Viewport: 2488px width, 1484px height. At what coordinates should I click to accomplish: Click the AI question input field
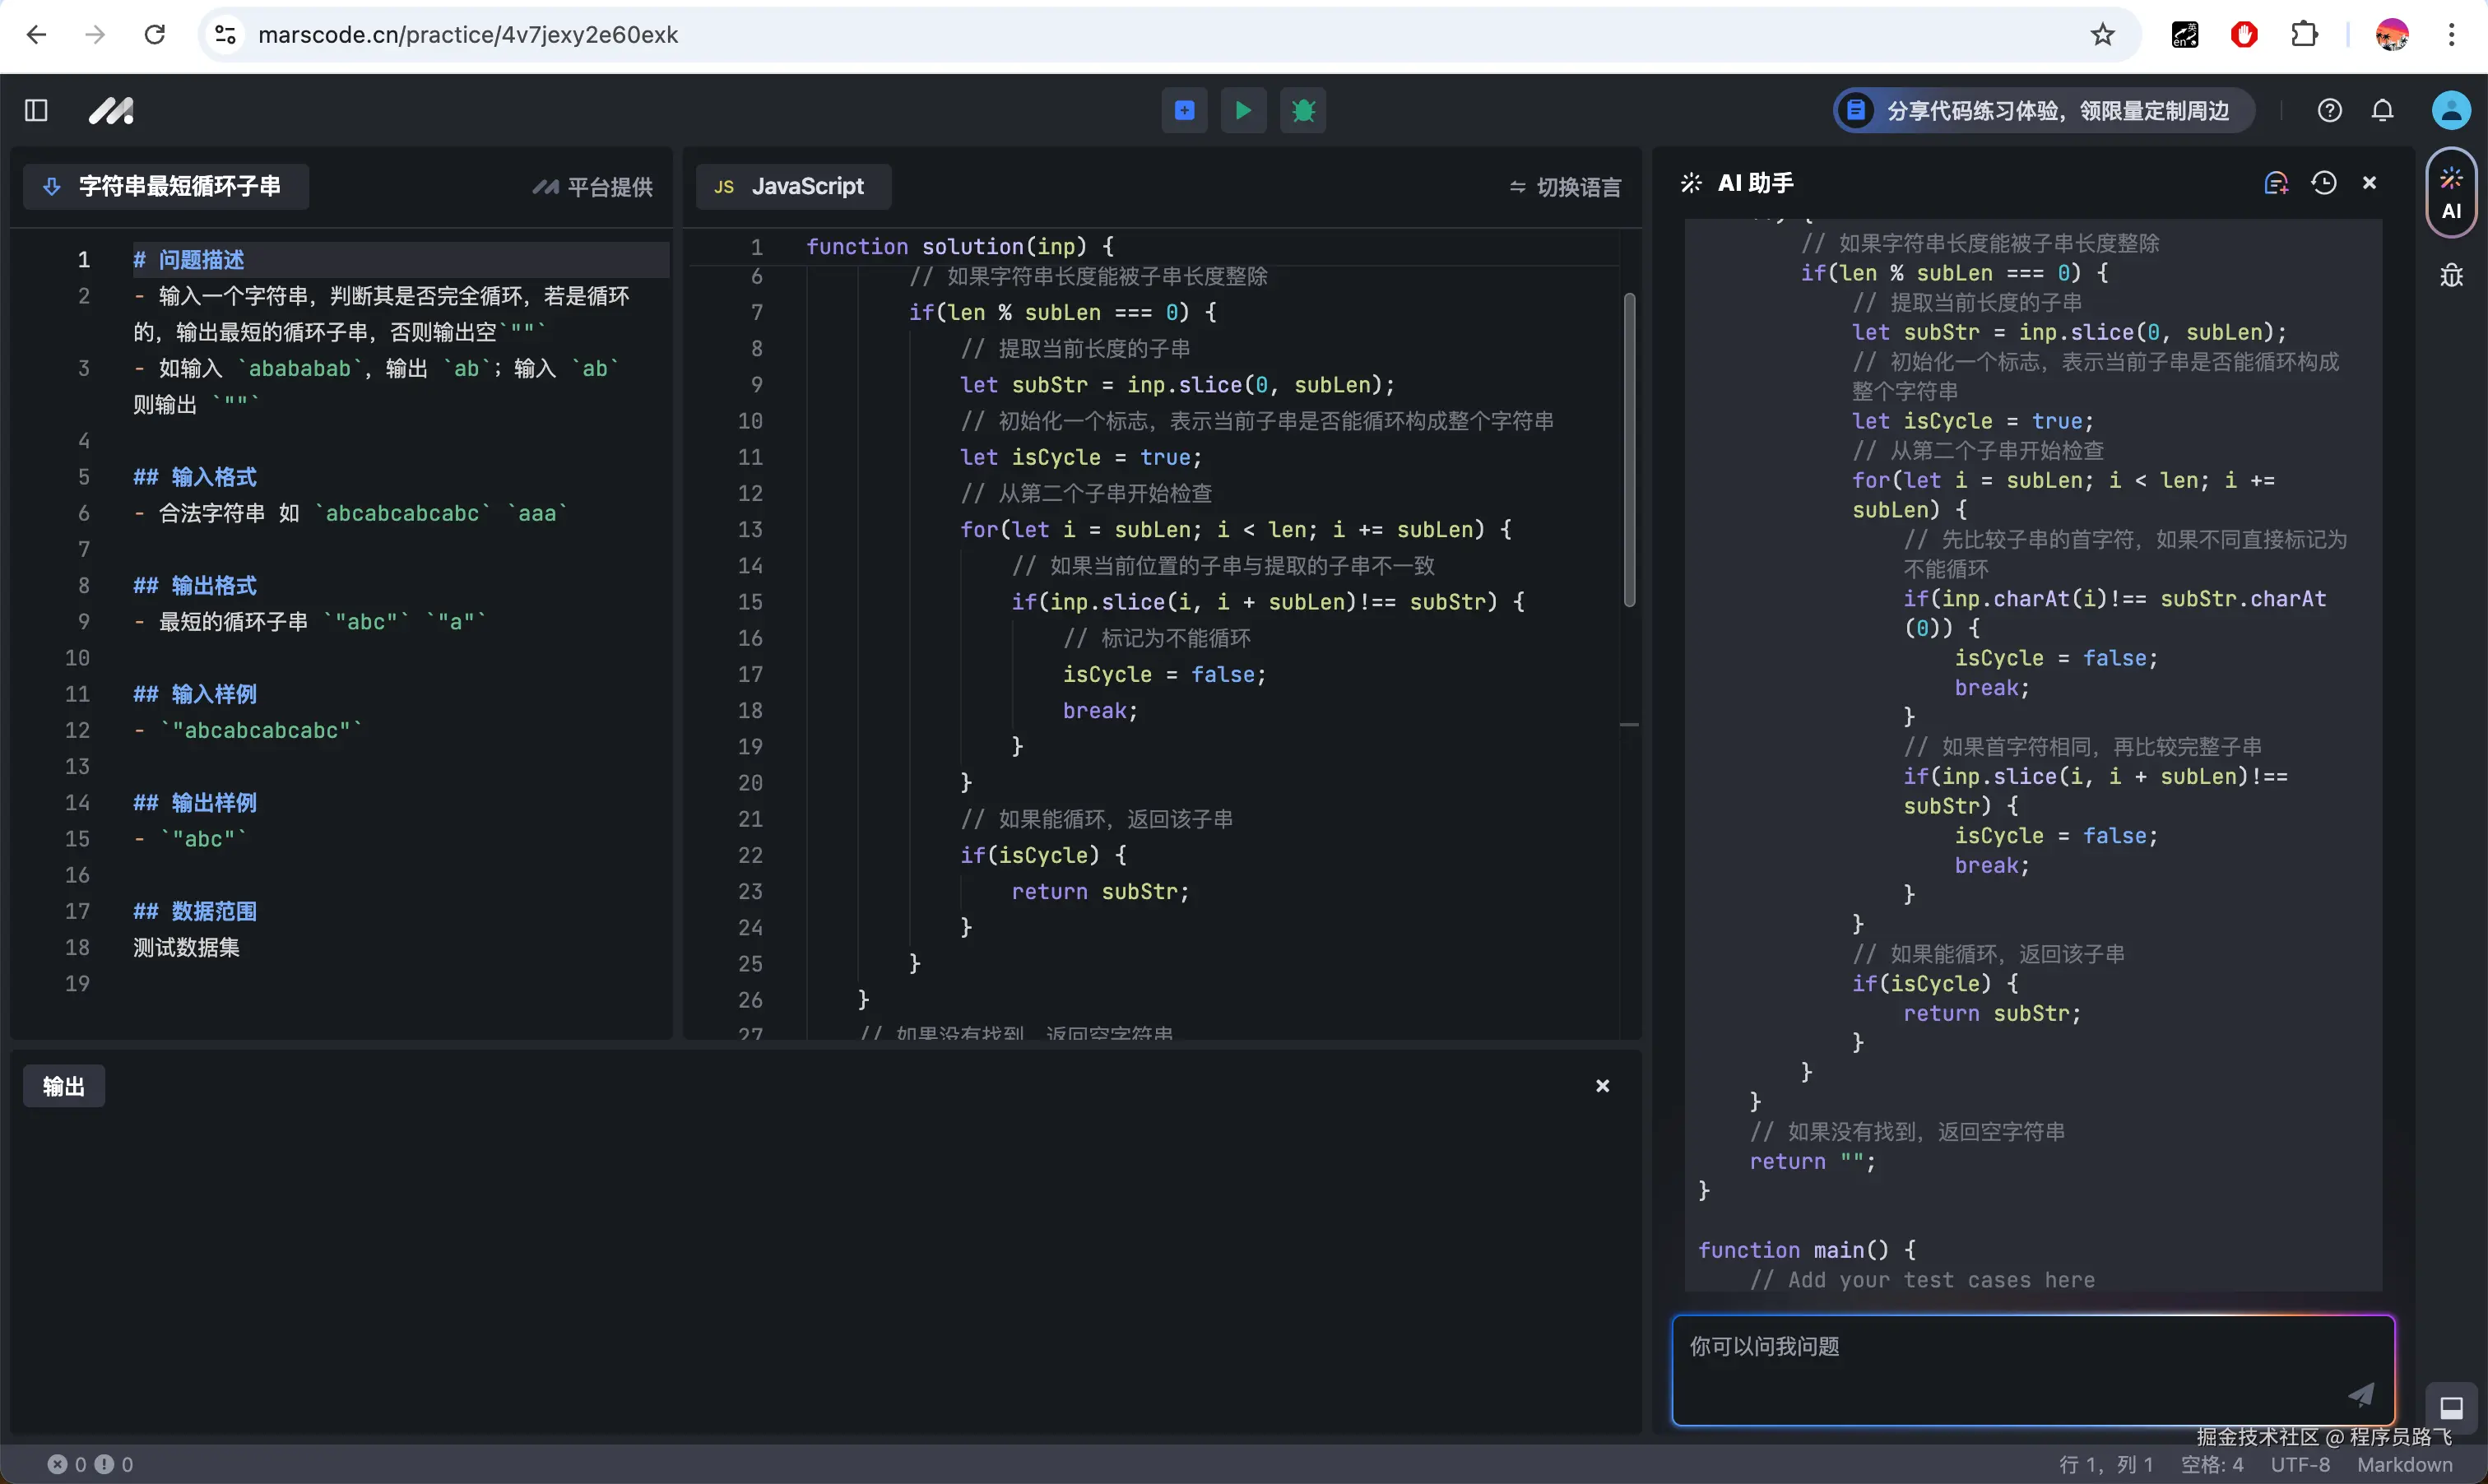point(2010,1365)
